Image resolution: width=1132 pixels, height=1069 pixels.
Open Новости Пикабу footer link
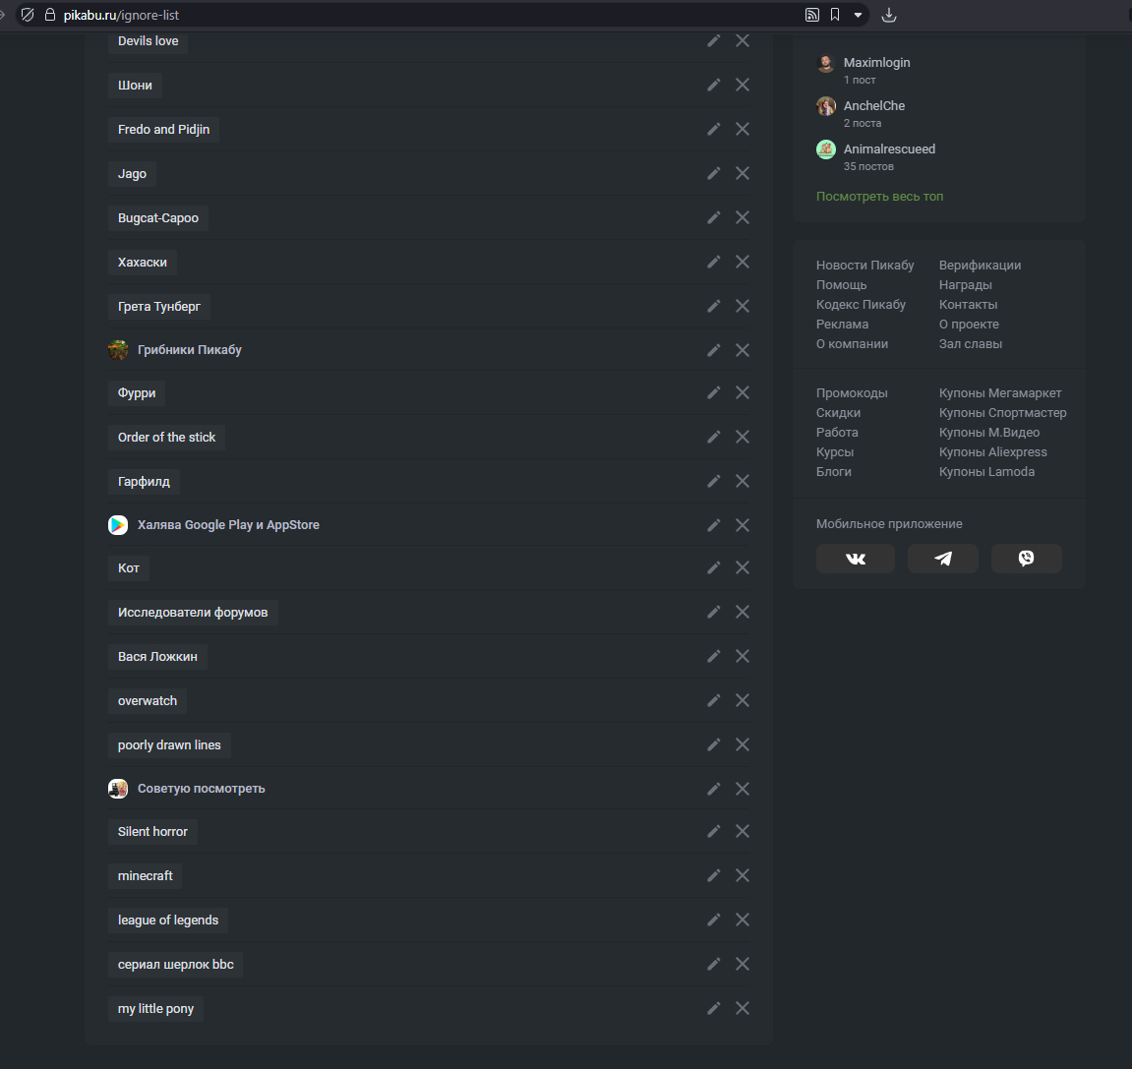click(864, 265)
